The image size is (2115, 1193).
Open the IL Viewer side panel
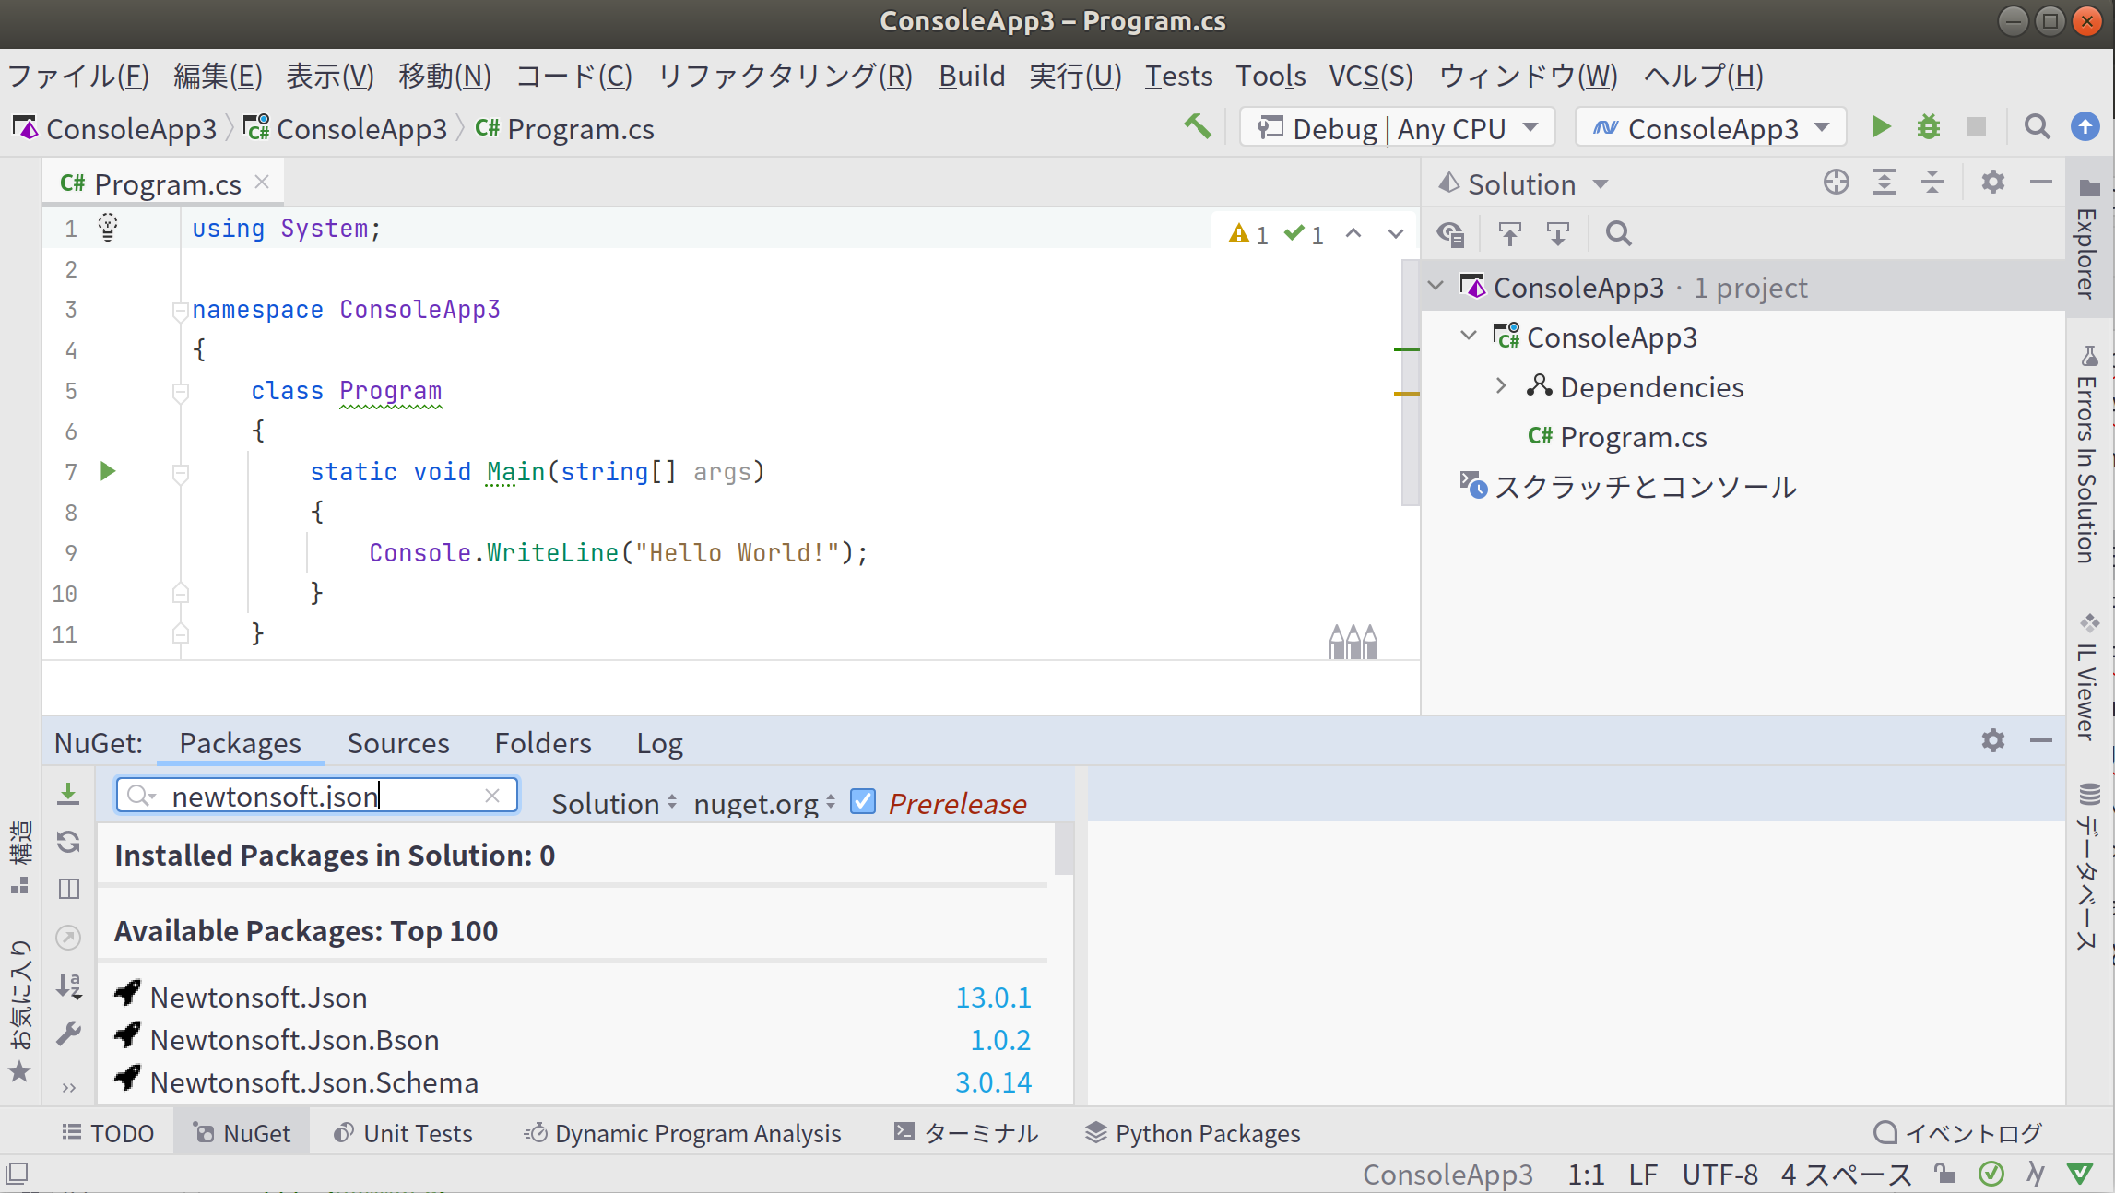(x=2088, y=679)
